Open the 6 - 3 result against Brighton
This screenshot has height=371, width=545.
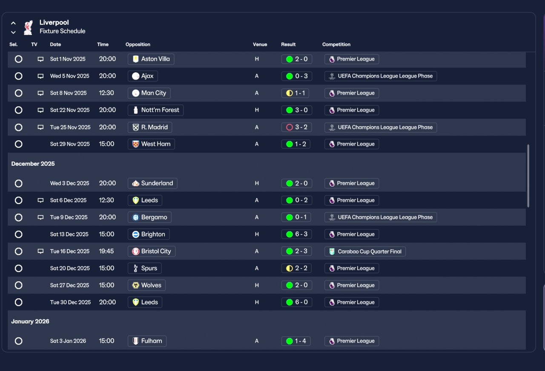[x=297, y=234]
